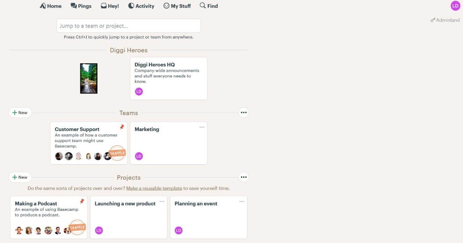Expand the Projects section options menu
The width and height of the screenshot is (463, 243).
[244, 177]
